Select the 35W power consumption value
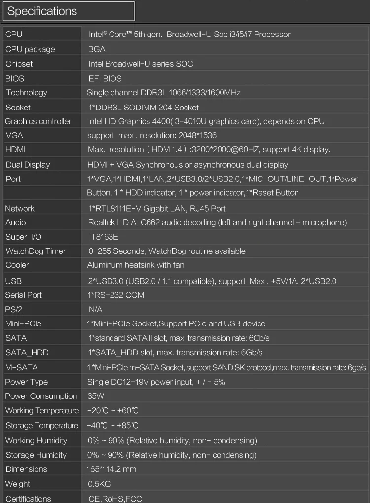This screenshot has height=503, width=370. 96,396
